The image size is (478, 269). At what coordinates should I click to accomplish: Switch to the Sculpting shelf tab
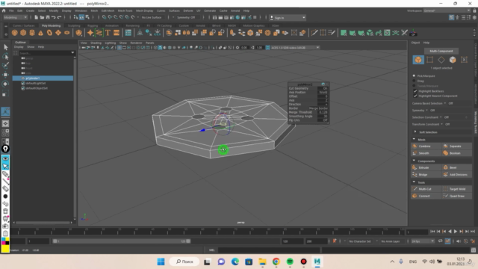coord(74,25)
